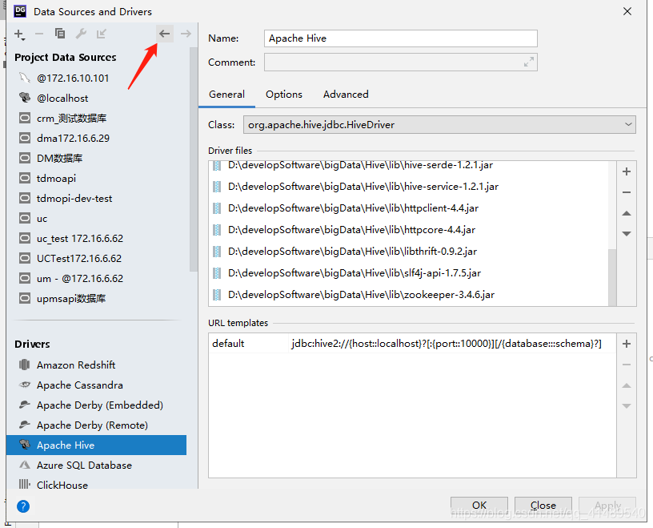Select the uc_test 172.16.6.62 data source
Screen dimensions: 653x528
(98, 238)
